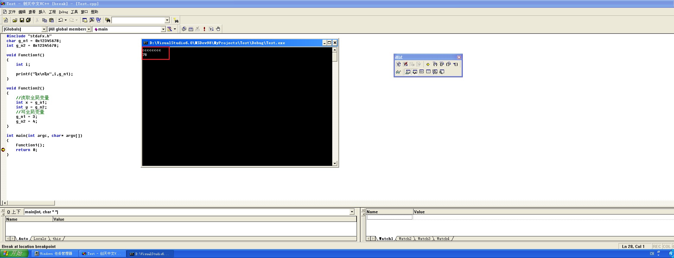Image resolution: width=674 pixels, height=258 pixels.
Task: Open the Debug menu
Action: [x=63, y=12]
